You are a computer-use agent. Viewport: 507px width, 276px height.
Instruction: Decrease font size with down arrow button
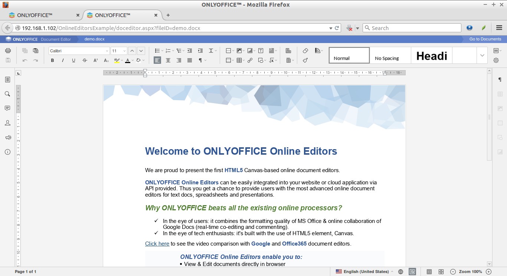tap(141, 51)
